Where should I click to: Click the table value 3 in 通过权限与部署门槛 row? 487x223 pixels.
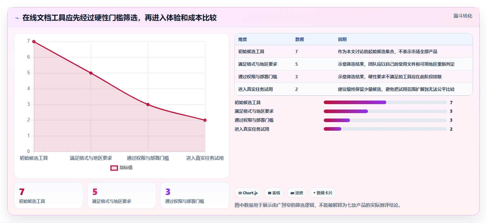(296, 77)
